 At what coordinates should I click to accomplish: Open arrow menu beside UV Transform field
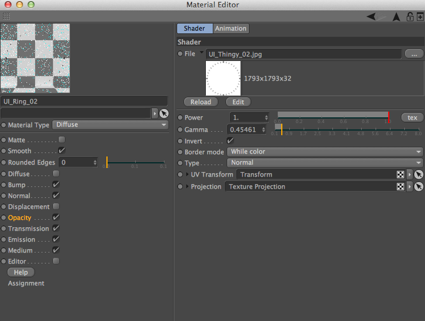pyautogui.click(x=409, y=174)
